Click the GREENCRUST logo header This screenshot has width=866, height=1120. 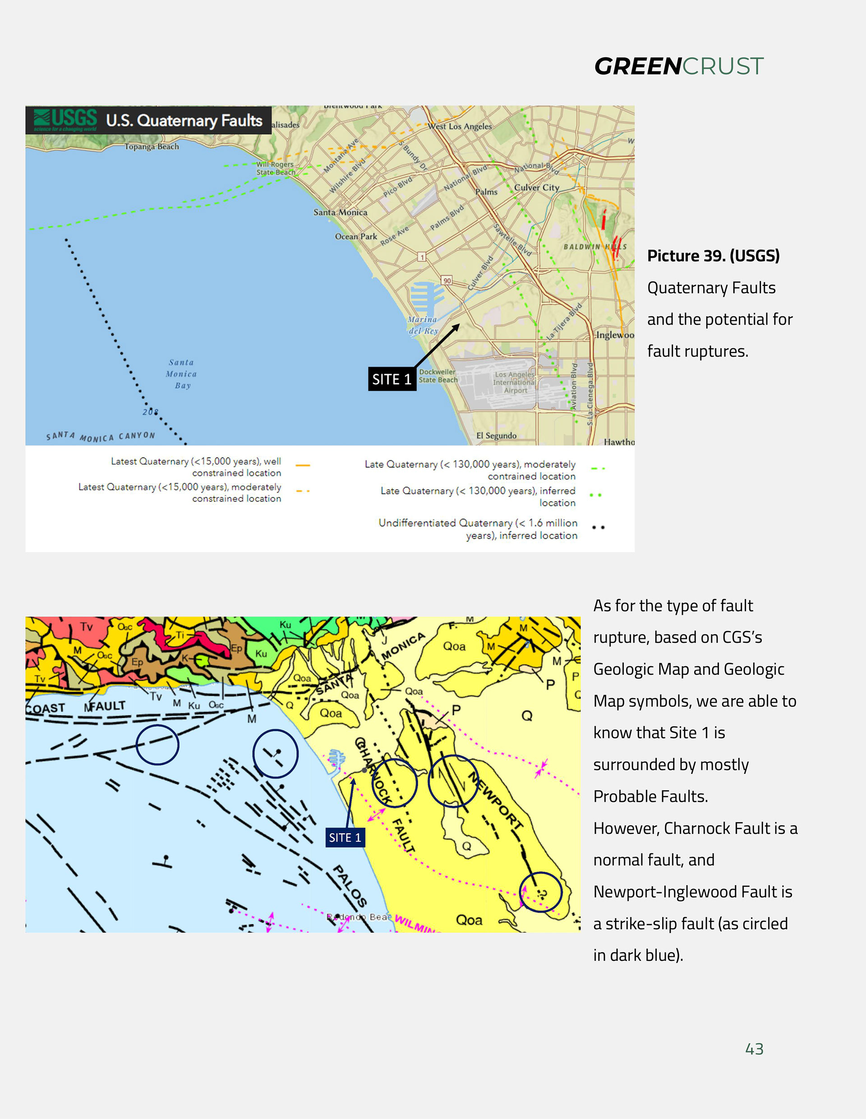pyautogui.click(x=679, y=66)
